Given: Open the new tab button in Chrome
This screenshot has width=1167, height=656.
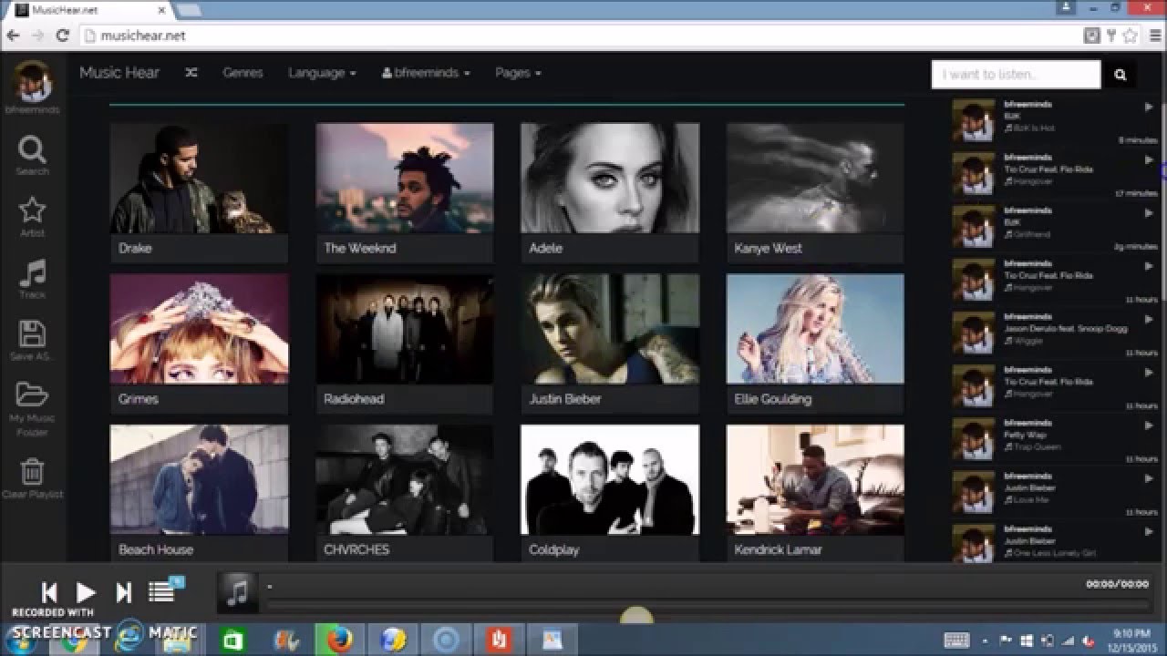Looking at the screenshot, I should 189,10.
